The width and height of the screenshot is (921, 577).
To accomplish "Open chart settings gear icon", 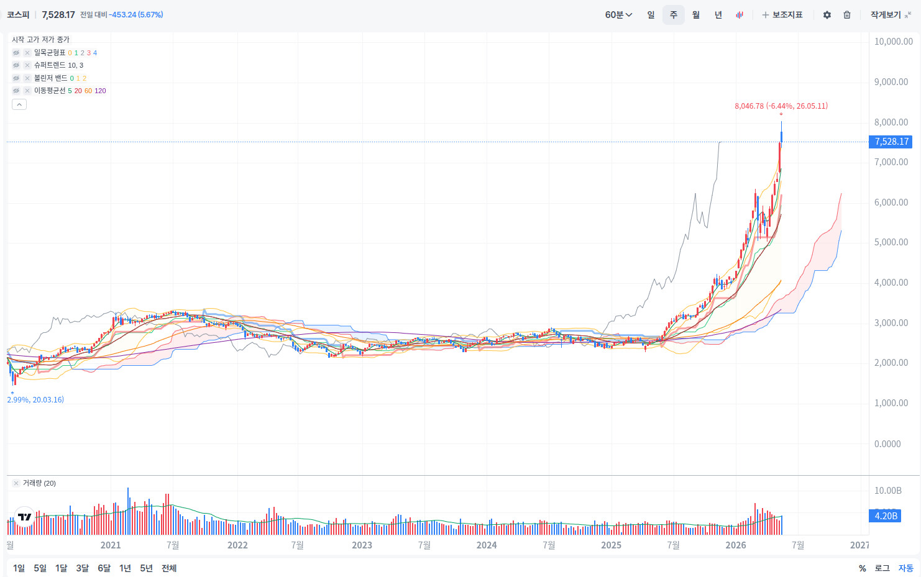I will coord(827,15).
